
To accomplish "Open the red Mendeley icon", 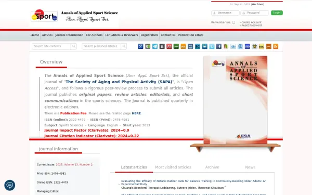I will (169, 46).
